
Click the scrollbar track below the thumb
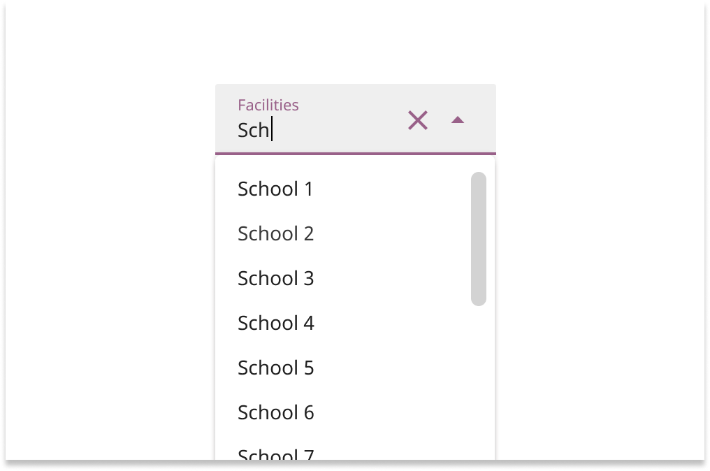click(x=479, y=377)
